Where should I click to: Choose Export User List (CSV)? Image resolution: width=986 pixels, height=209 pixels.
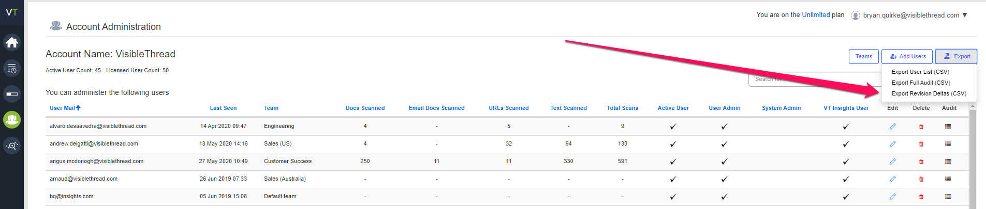(920, 72)
